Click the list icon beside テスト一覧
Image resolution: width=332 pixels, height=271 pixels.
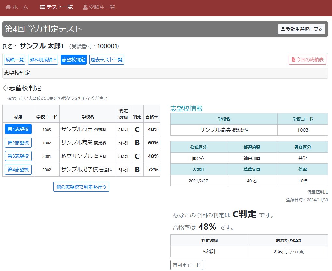coord(42,7)
